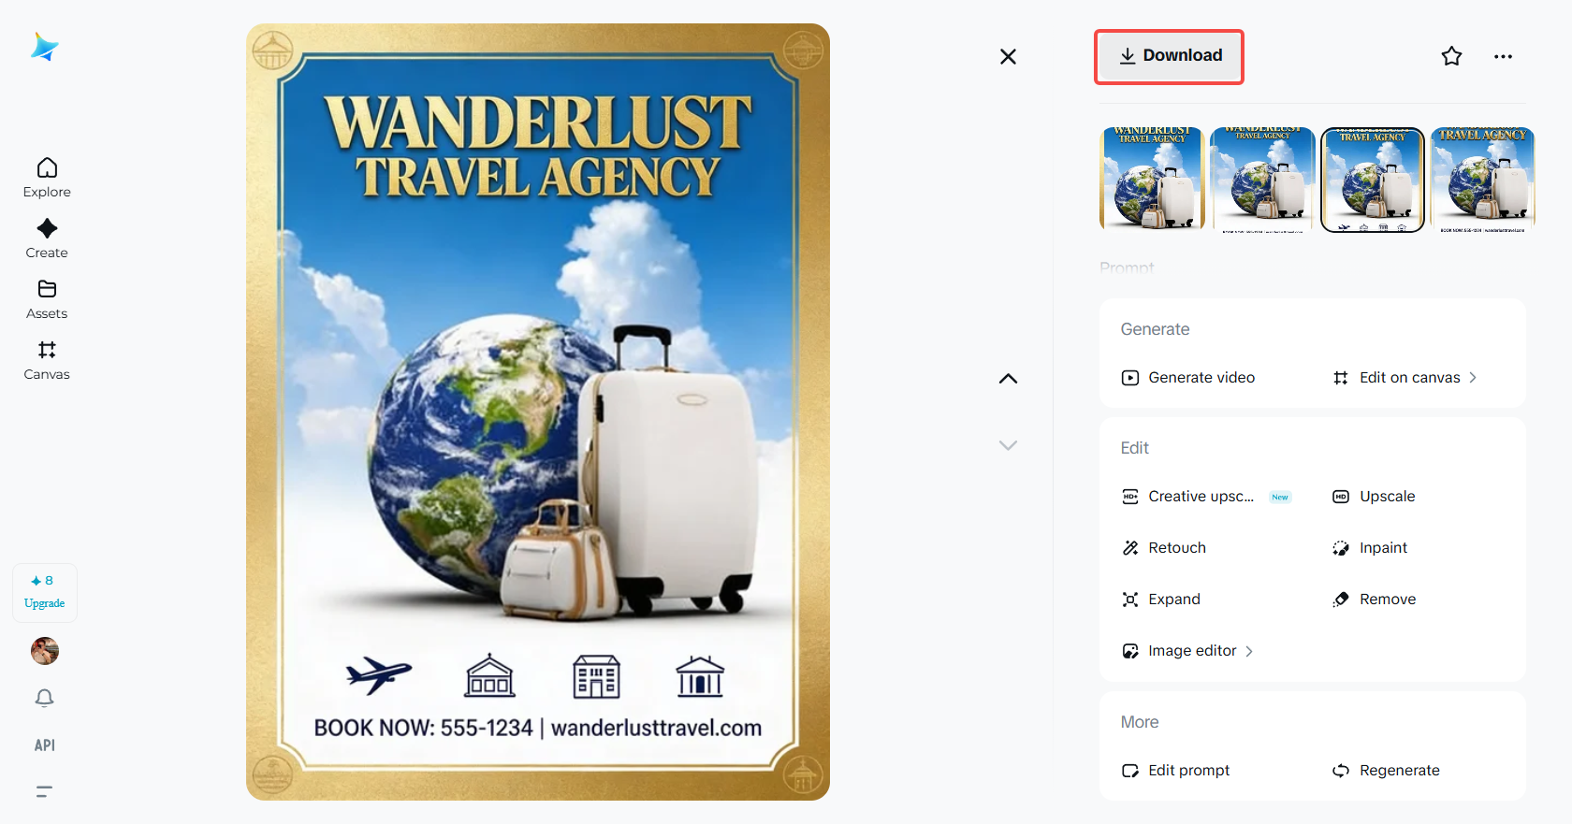Select the Remove tool
This screenshot has height=824, width=1572.
(x=1374, y=600)
